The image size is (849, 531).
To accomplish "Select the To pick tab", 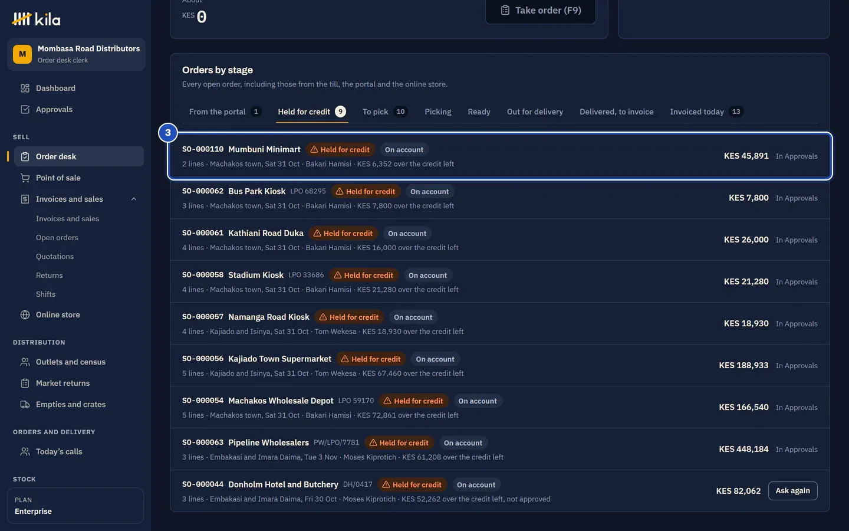I will tap(384, 112).
